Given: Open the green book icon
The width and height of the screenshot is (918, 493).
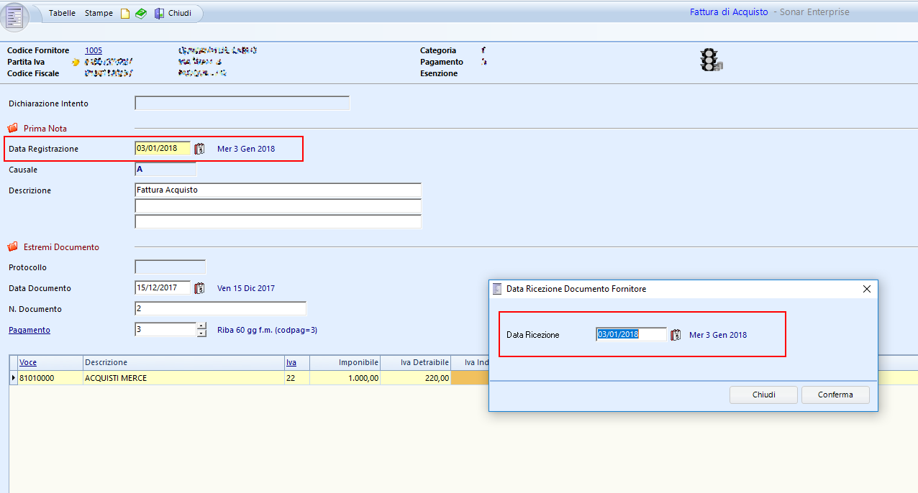Looking at the screenshot, I should (x=141, y=14).
